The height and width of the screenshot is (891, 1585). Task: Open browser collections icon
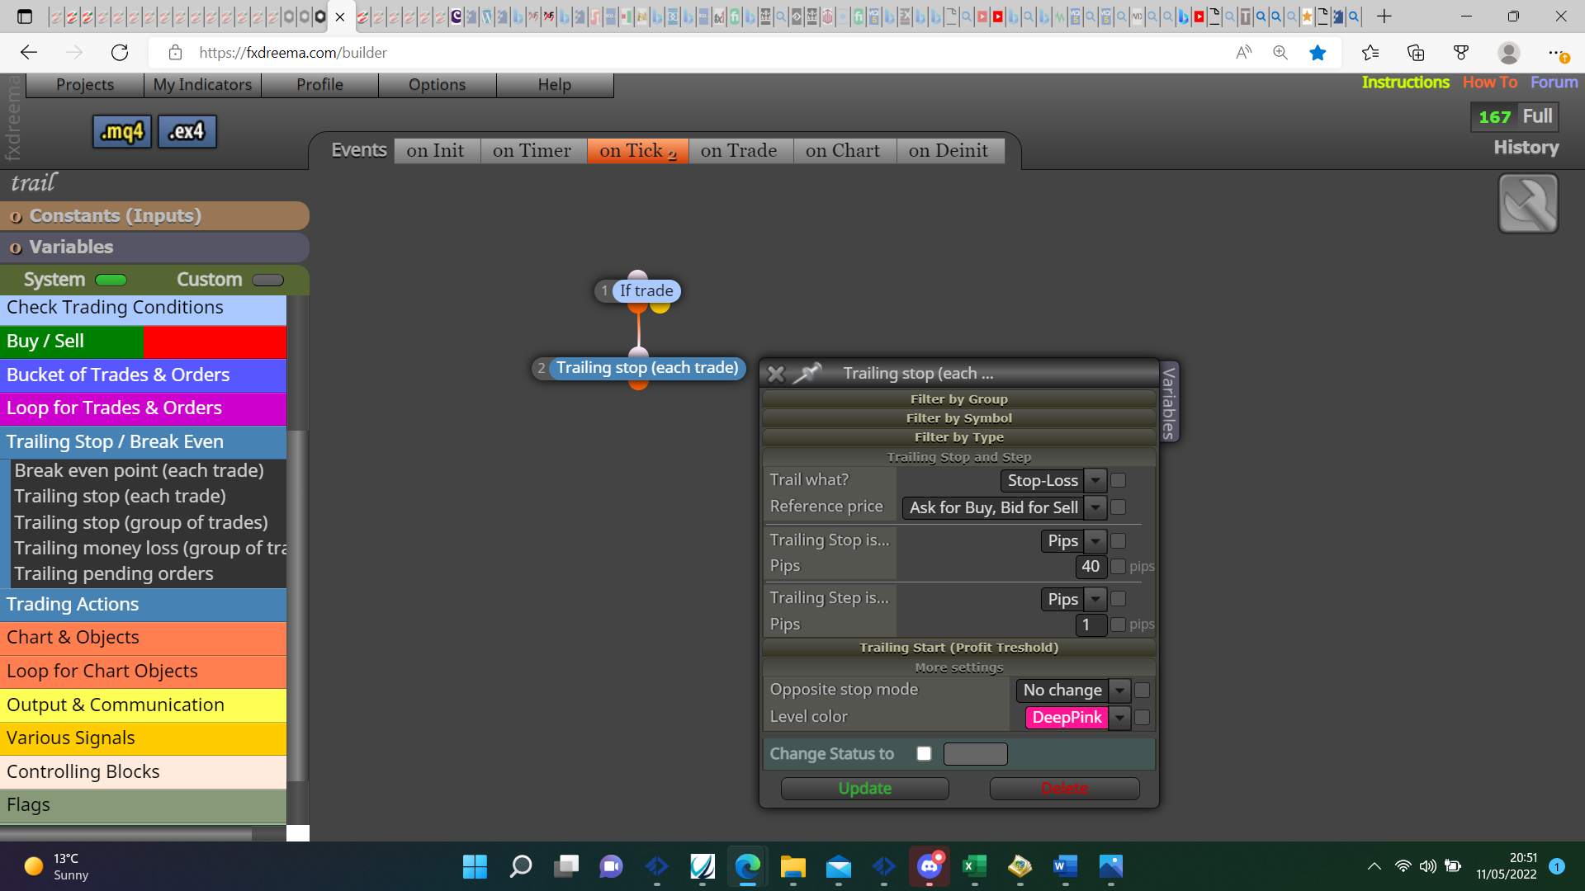tap(1416, 53)
